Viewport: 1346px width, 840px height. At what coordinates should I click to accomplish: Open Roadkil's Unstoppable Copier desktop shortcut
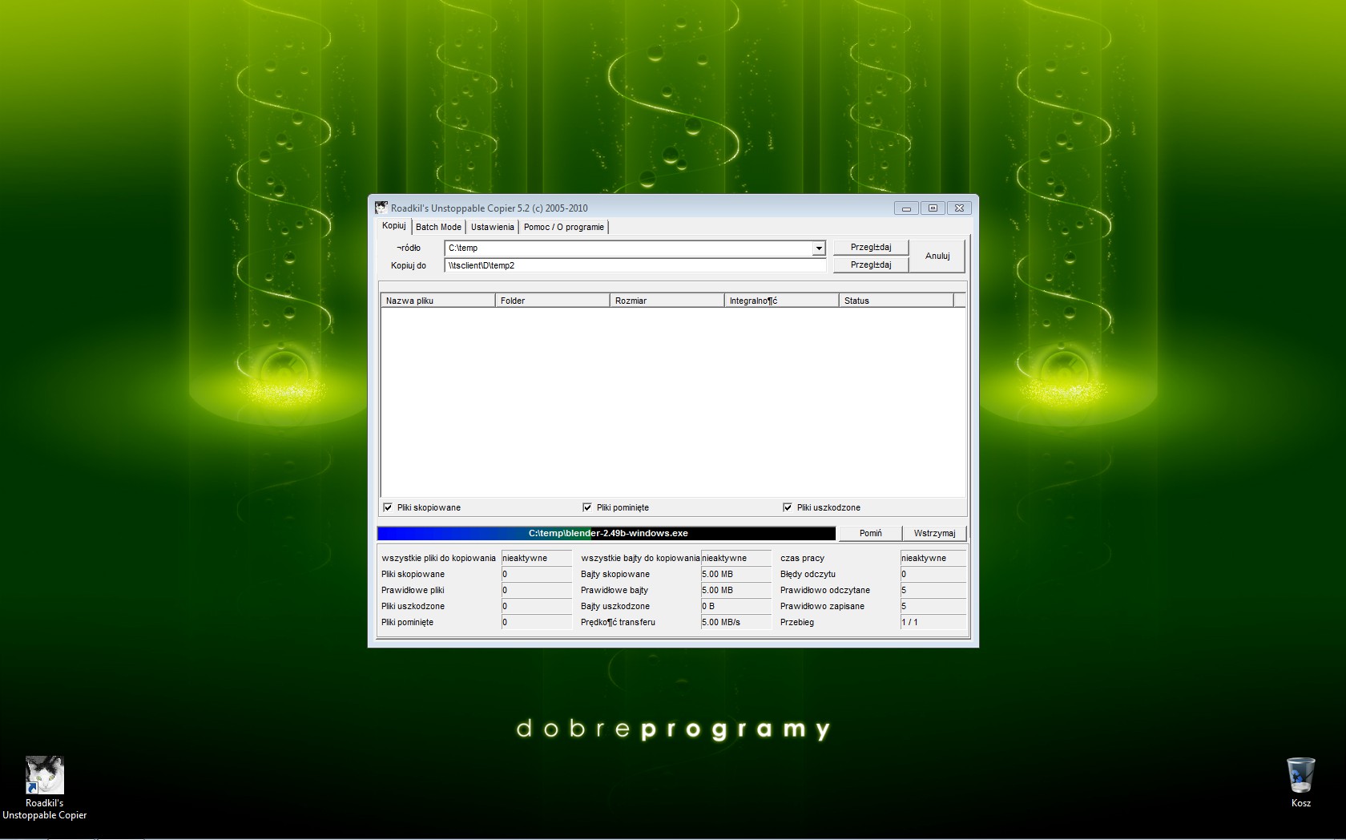pyautogui.click(x=44, y=776)
